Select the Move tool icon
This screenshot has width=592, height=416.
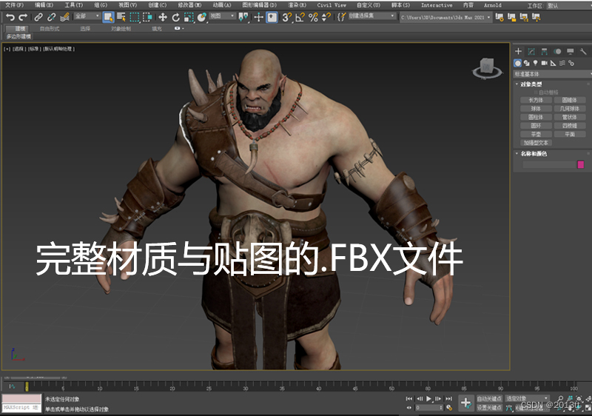tap(163, 17)
